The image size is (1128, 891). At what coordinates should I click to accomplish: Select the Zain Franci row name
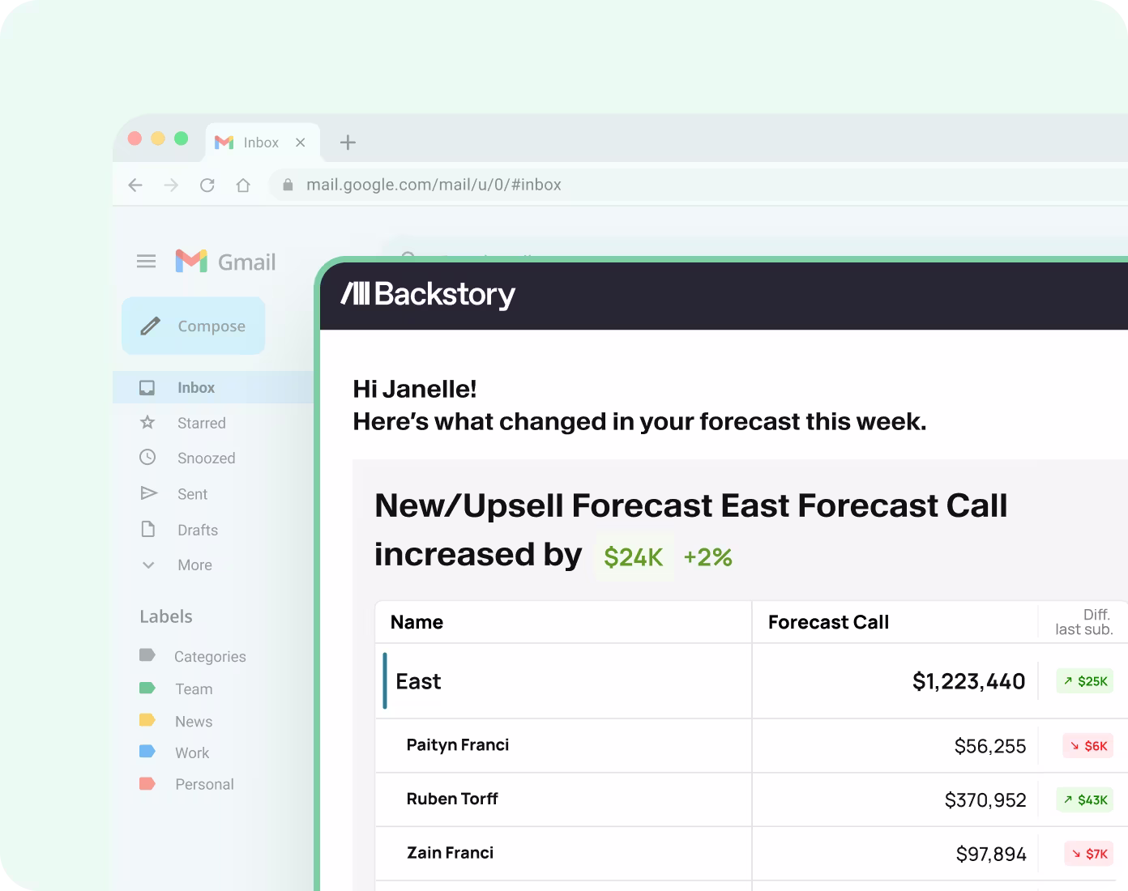point(450,853)
